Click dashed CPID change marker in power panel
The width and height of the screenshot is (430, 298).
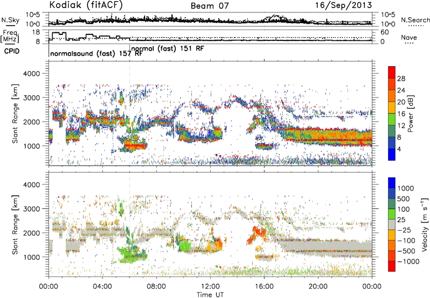130,113
